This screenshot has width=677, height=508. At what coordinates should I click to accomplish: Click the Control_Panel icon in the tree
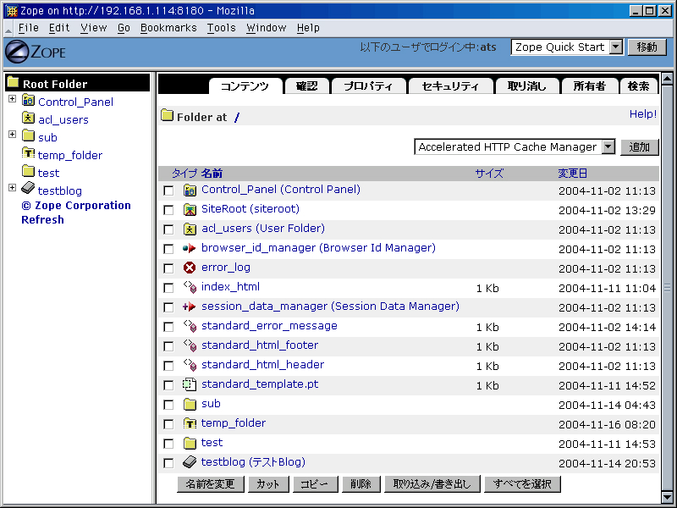29,101
